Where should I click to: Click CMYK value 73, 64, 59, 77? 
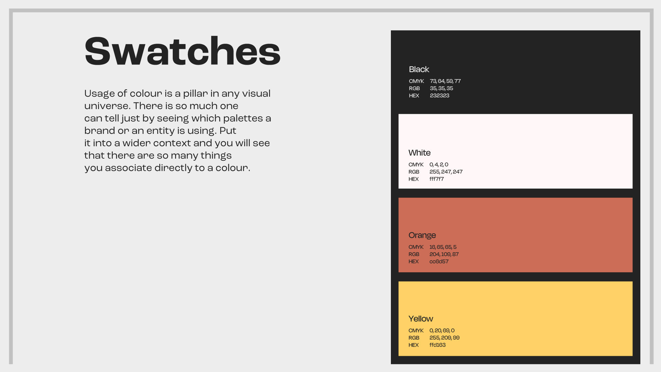445,81
